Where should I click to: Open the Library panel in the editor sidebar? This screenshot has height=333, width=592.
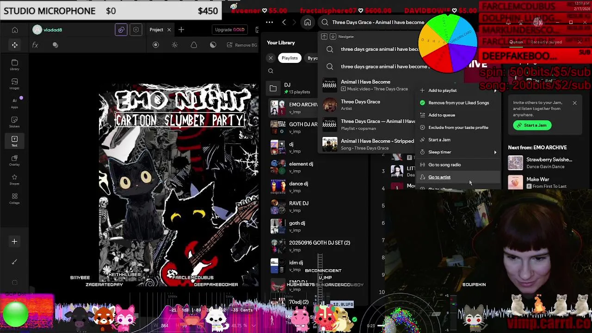pos(15,65)
